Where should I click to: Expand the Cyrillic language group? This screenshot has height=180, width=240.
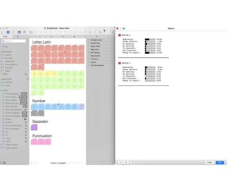coord(1,82)
